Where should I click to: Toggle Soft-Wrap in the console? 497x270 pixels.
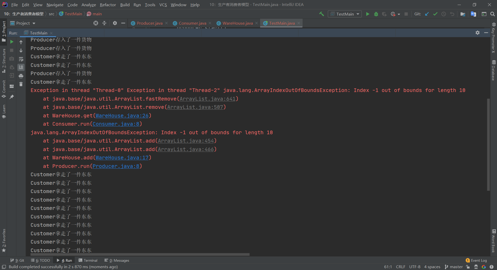coord(21,59)
